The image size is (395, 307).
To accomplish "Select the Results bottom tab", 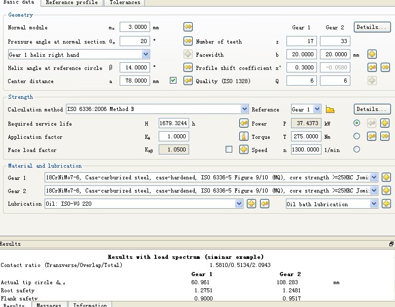I will click(14, 304).
